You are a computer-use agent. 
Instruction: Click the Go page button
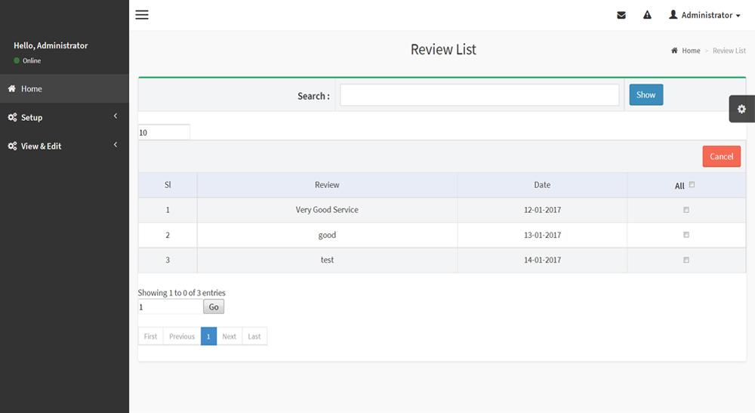pyautogui.click(x=214, y=307)
